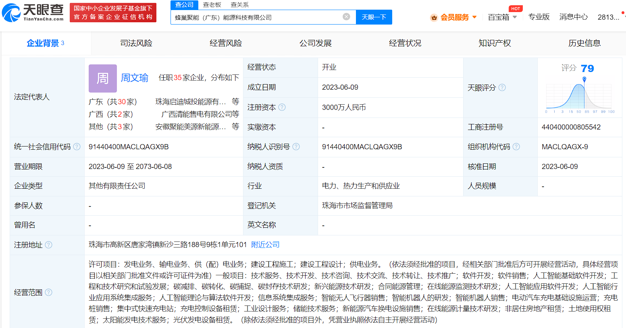Click registration number 440400000805542
Screen dimensions: 626x328
click(571, 127)
